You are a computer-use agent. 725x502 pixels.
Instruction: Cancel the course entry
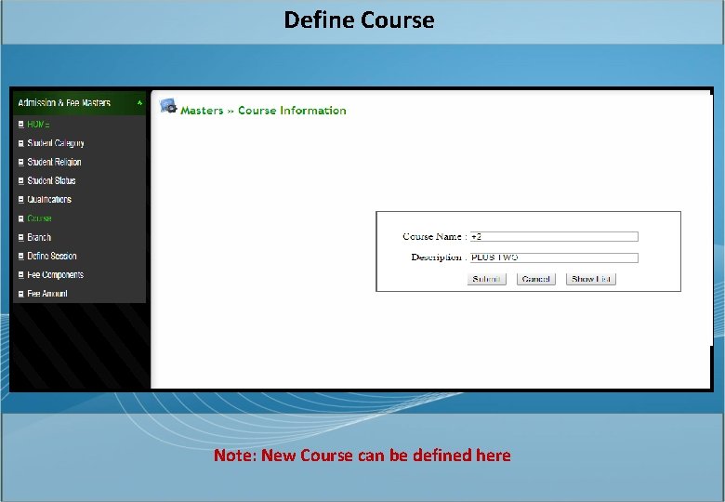(x=536, y=279)
